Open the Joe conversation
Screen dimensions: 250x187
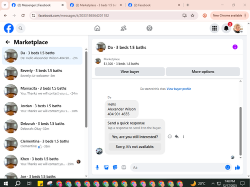pos(42,175)
